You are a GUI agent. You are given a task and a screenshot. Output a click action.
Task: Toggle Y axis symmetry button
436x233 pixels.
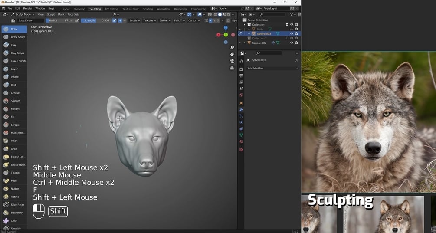pos(214,20)
